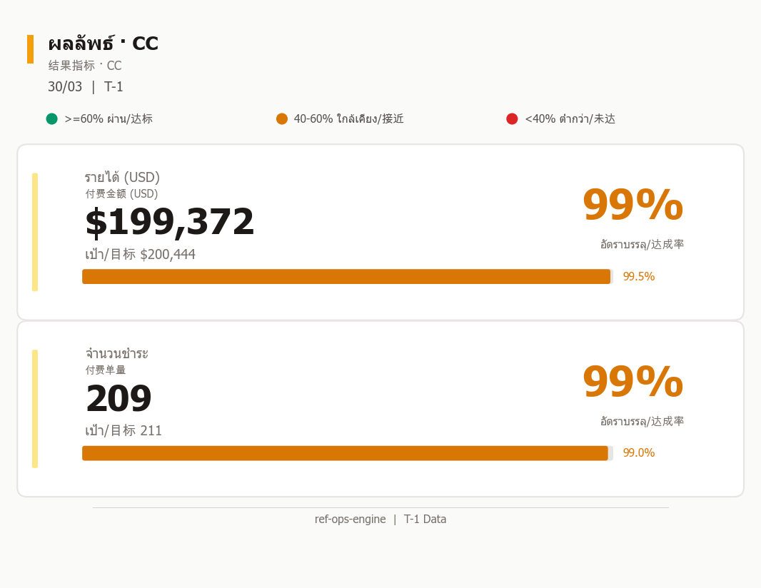The height and width of the screenshot is (588, 761).
Task: Click the payment count card's large 99% rate
Action: click(633, 382)
